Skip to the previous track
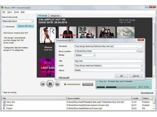Viewport: 157px width, 117px height. [43, 84]
